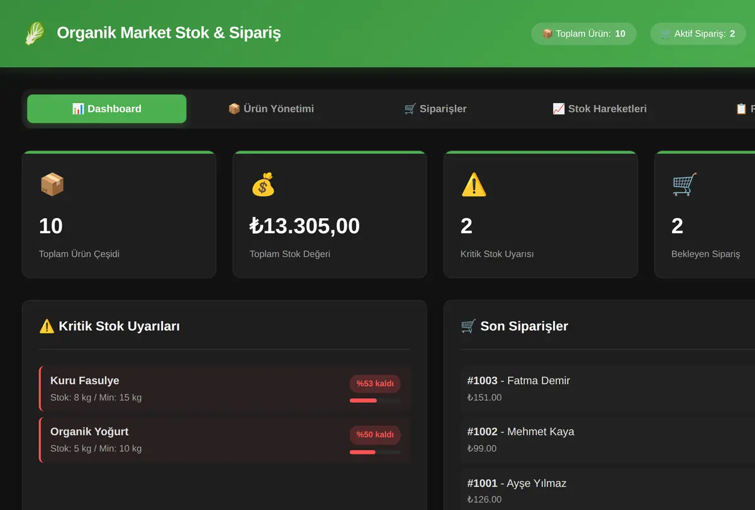Click the Toplam Stok Değeri label

290,254
